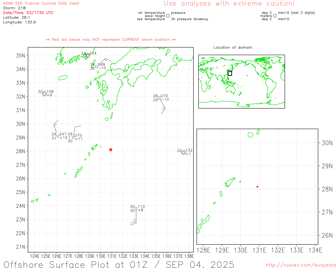Click the 131E label on zoomed map
This screenshot has width=336, height=268.
click(x=259, y=250)
